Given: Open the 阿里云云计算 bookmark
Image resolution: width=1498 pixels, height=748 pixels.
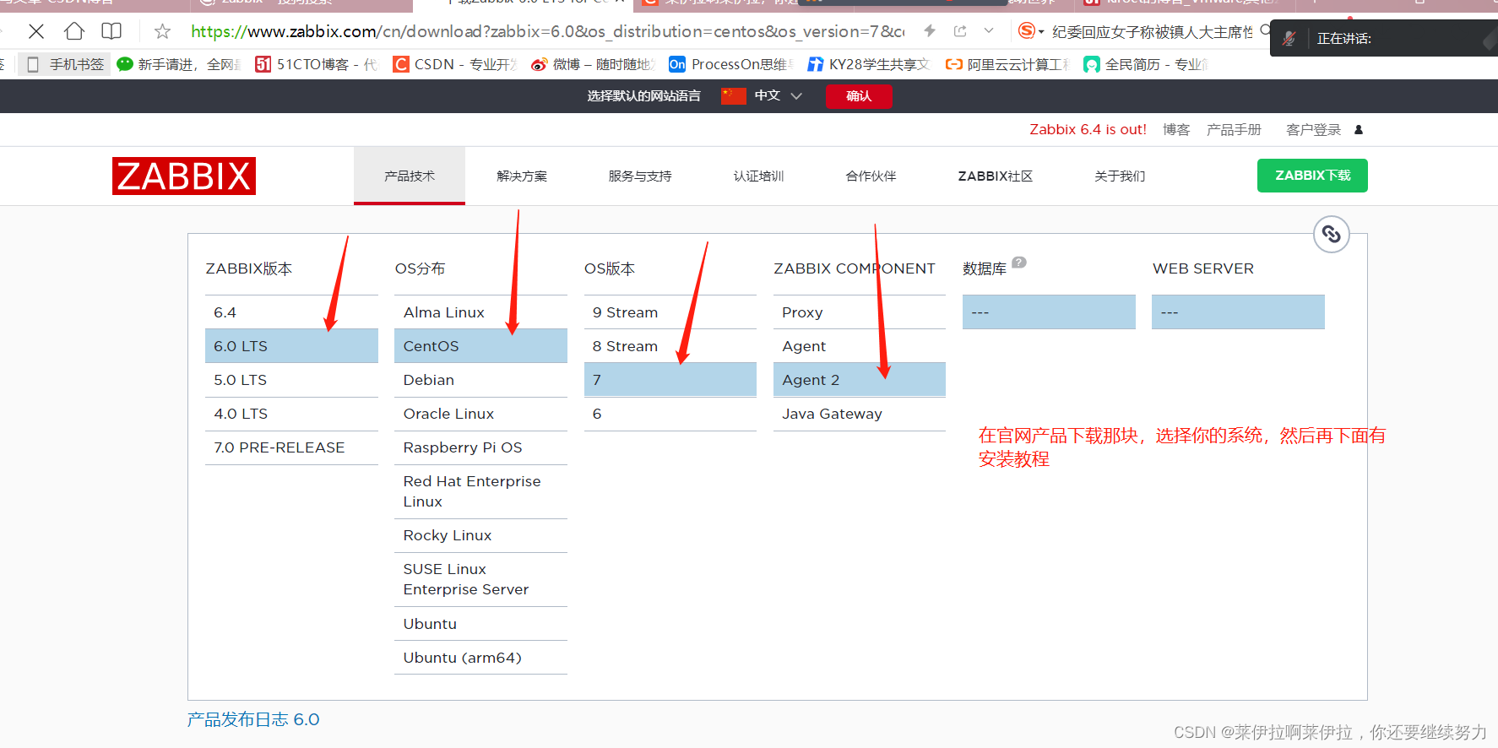Looking at the screenshot, I should click(x=1007, y=64).
